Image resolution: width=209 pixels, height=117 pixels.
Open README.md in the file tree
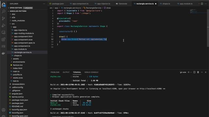(x=17, y=106)
